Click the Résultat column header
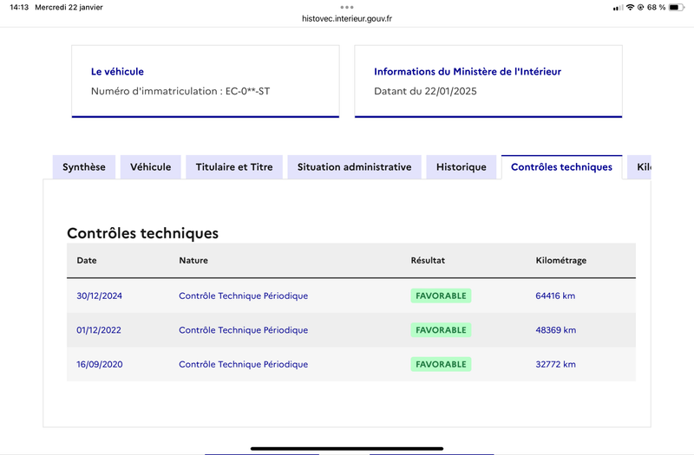The image size is (694, 455). 428,261
